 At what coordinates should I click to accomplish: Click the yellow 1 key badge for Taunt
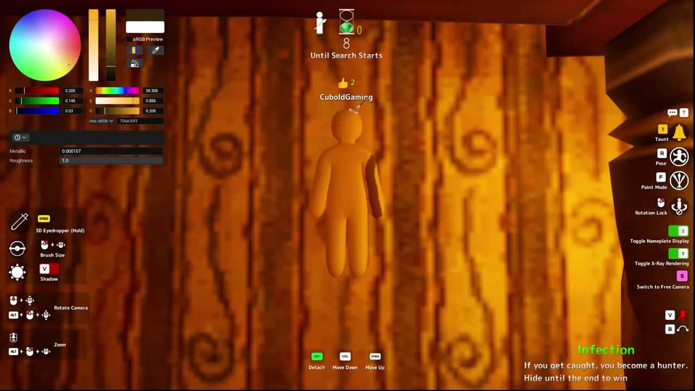pos(662,129)
